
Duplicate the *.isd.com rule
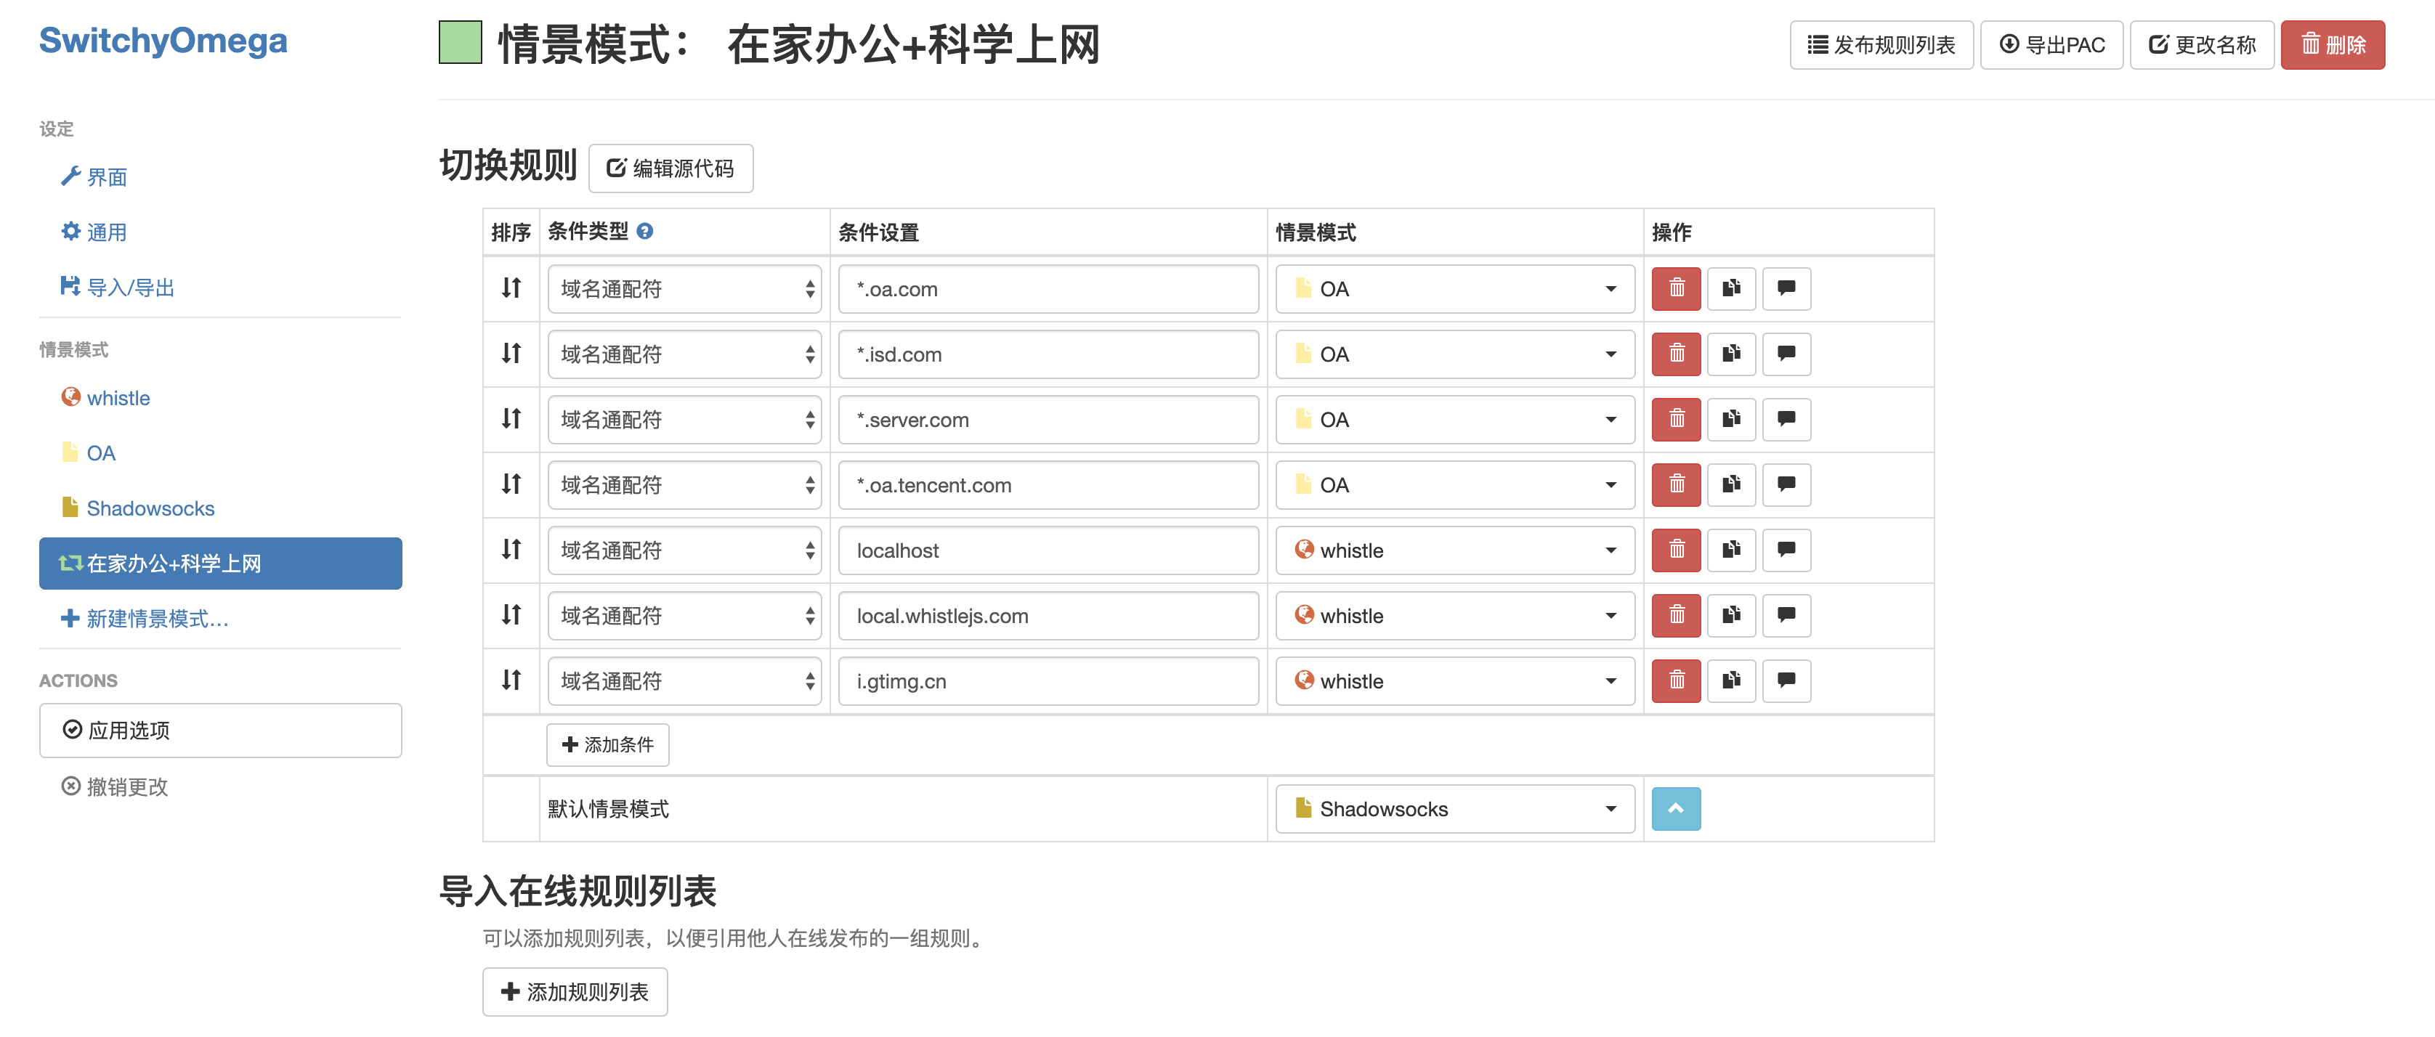click(1731, 354)
